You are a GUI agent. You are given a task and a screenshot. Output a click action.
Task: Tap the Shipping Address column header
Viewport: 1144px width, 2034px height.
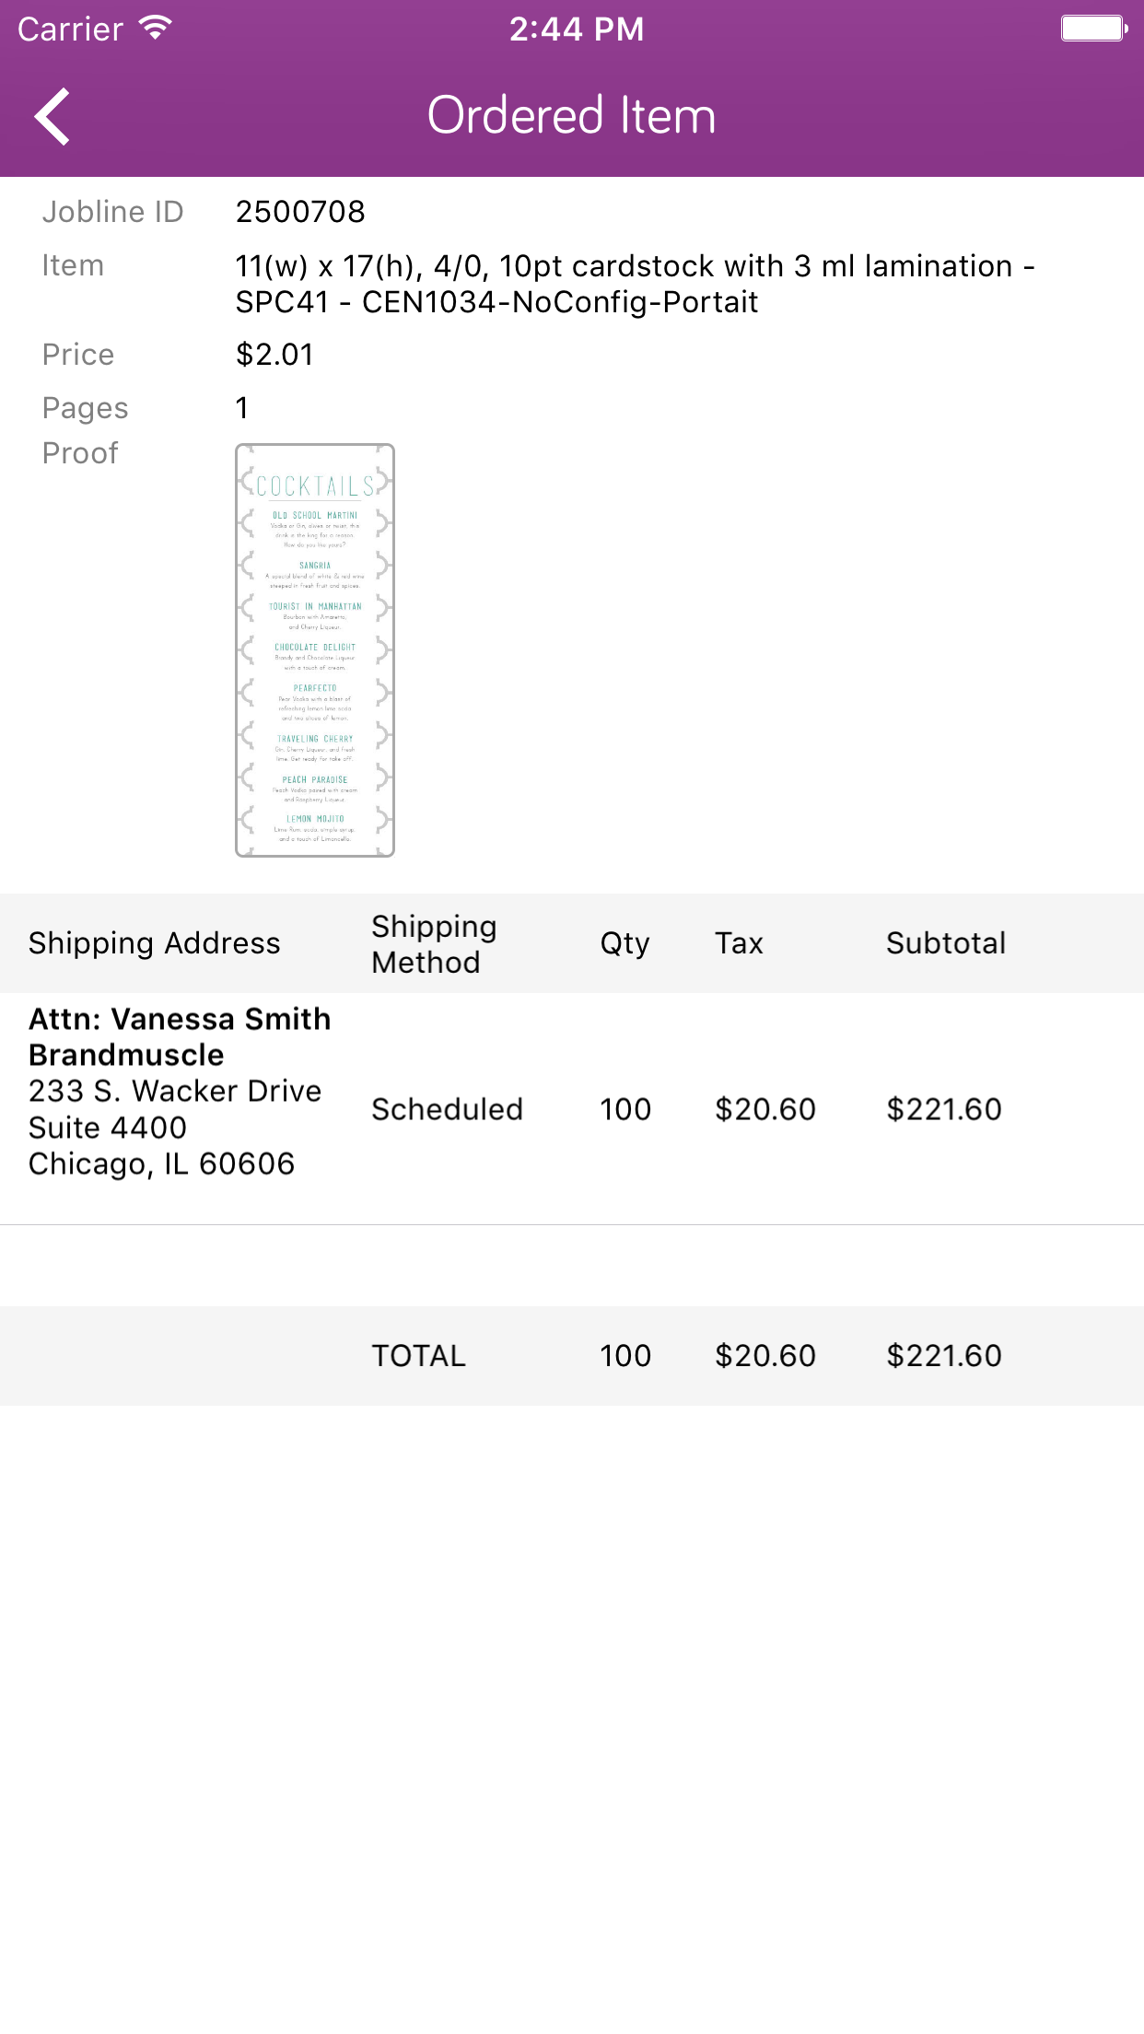pyautogui.click(x=154, y=943)
